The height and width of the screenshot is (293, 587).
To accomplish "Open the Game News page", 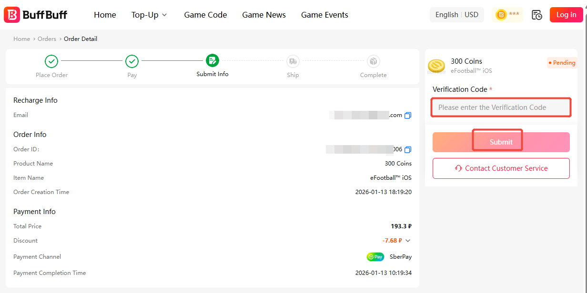I will [264, 15].
